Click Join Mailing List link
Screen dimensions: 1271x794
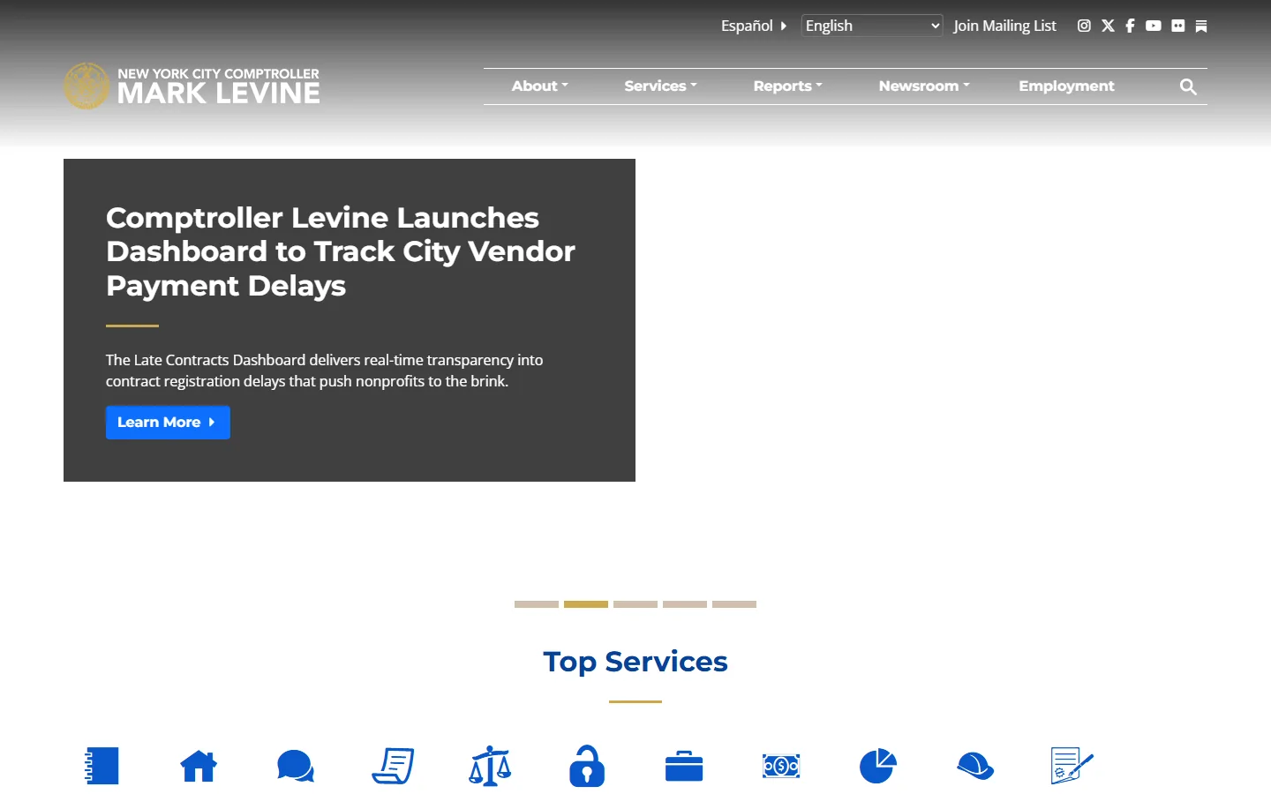1004,26
